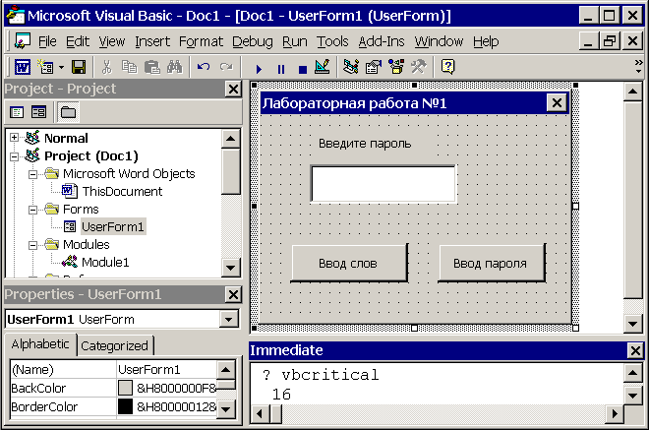Click the Paste toolbar icon

[151, 67]
